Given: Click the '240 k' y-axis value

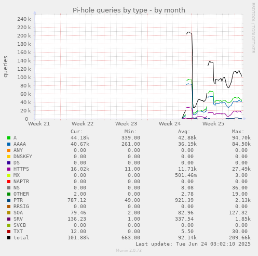Looking at the screenshot, I should pyautogui.click(x=24, y=19).
